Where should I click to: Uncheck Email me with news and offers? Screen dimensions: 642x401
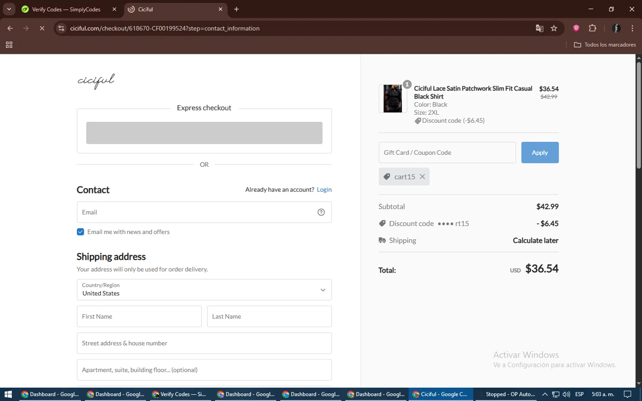[80, 232]
